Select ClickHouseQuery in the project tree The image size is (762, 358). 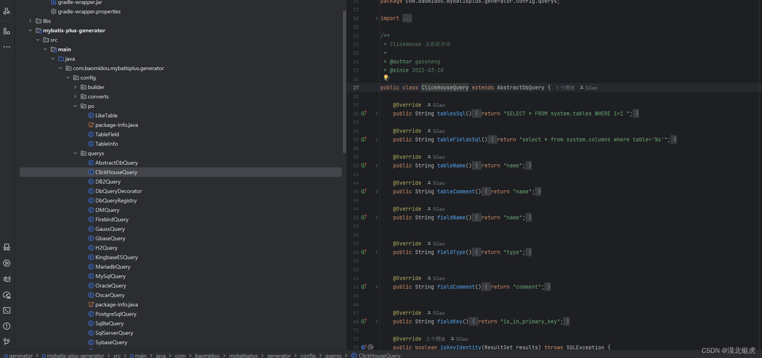pyautogui.click(x=181, y=172)
